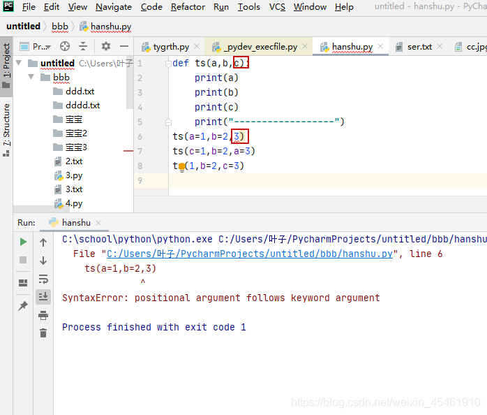Click the red error stripe mark

pyautogui.click(x=128, y=151)
